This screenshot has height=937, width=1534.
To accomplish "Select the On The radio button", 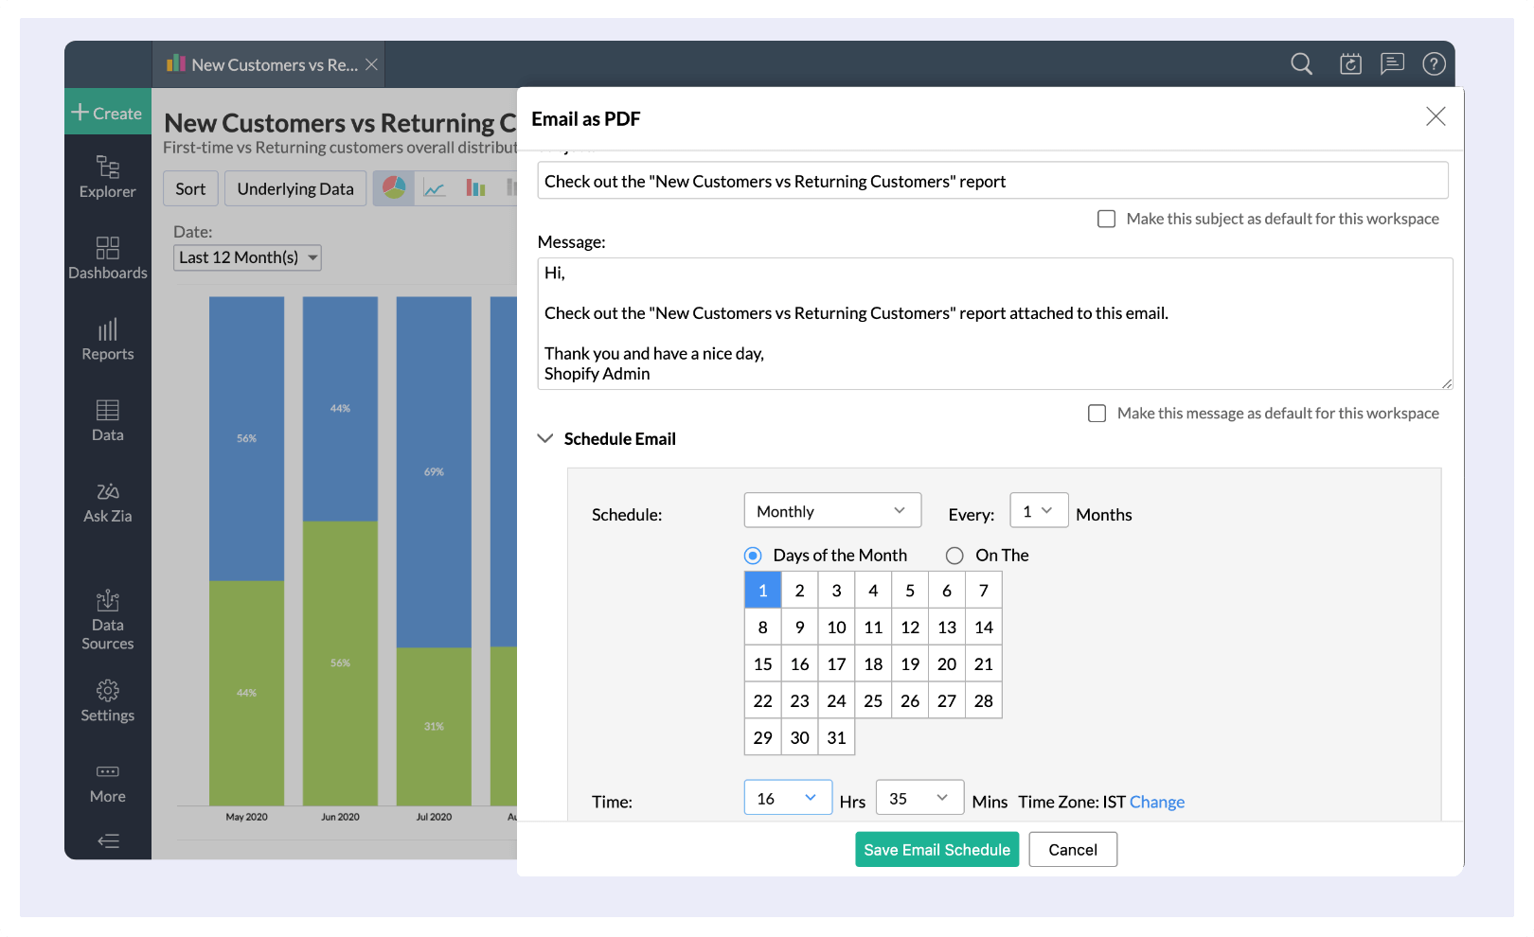I will 954,556.
